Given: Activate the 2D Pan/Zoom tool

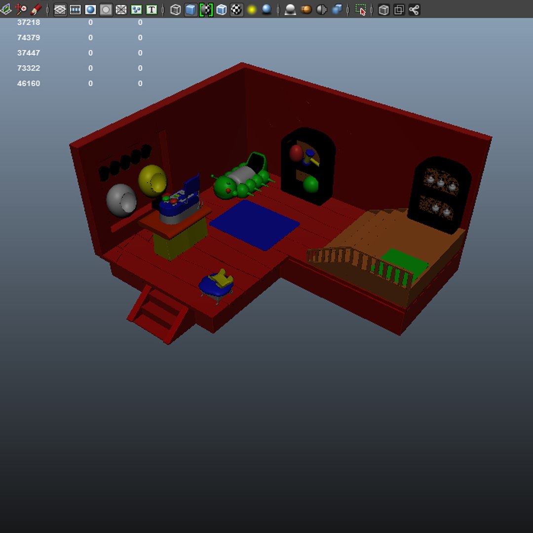Looking at the screenshot, I should pyautogui.click(x=21, y=9).
